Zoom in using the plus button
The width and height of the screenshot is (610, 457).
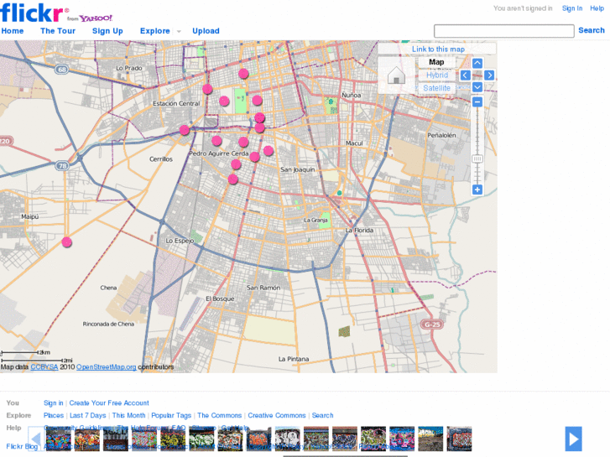click(x=477, y=190)
